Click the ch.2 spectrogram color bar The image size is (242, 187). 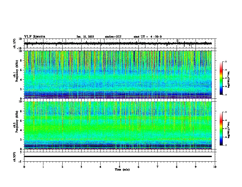coord(221,129)
